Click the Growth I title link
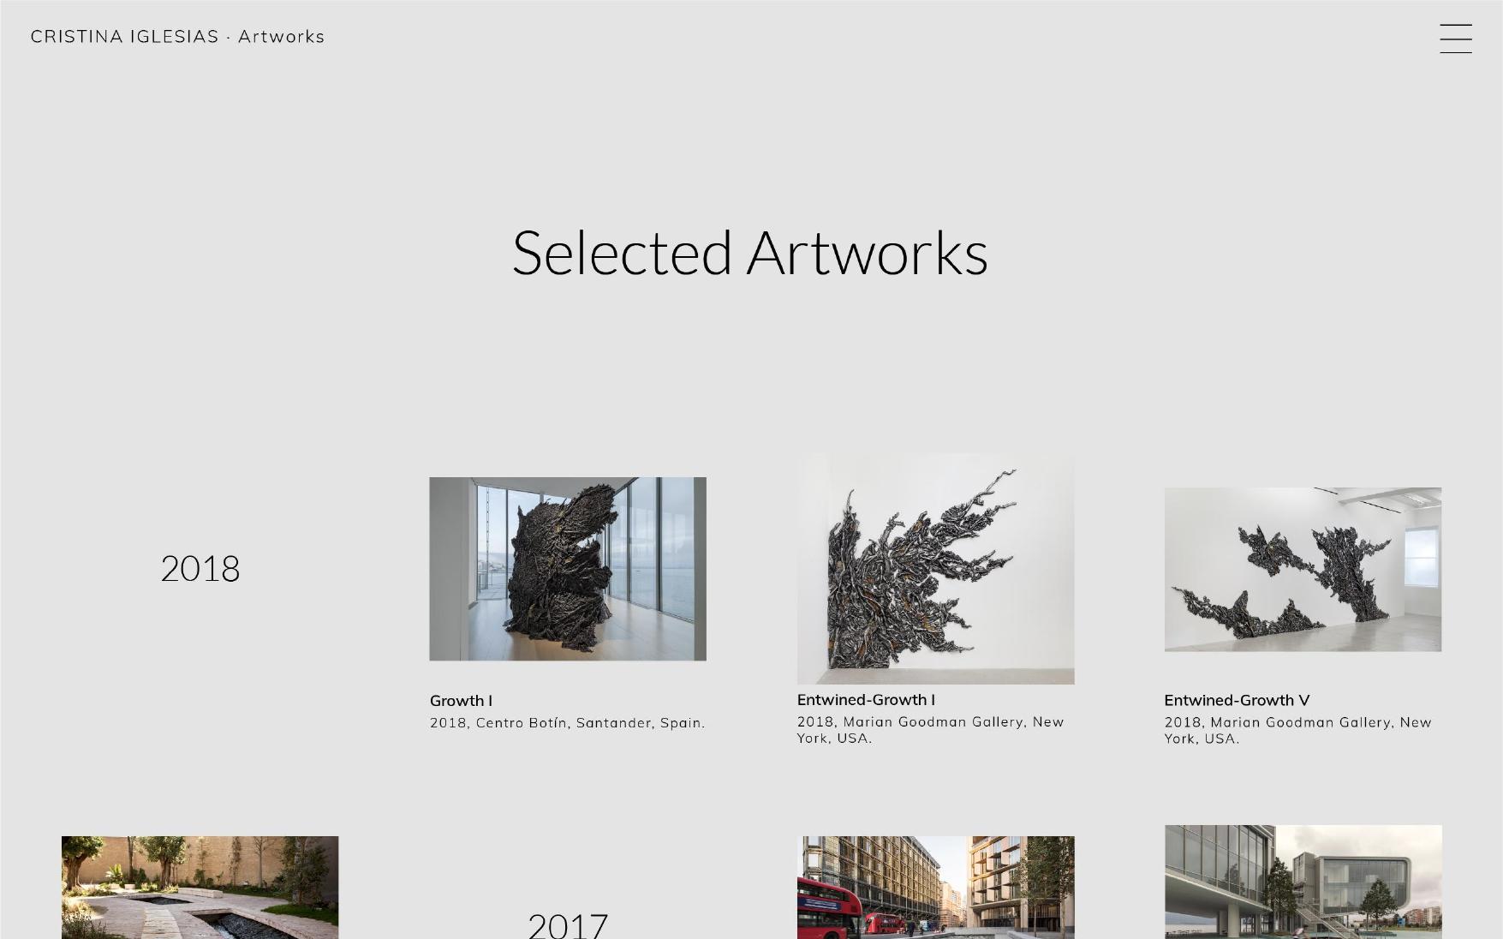The width and height of the screenshot is (1503, 939). [x=461, y=701]
